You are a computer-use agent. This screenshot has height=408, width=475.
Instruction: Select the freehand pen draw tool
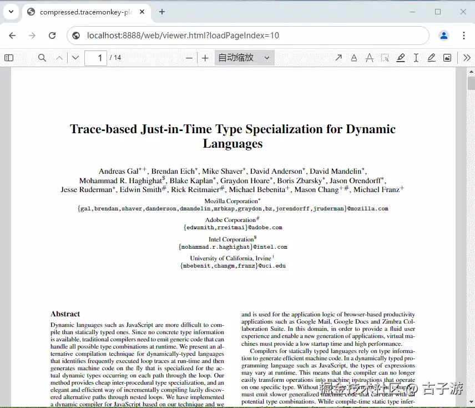(x=431, y=58)
